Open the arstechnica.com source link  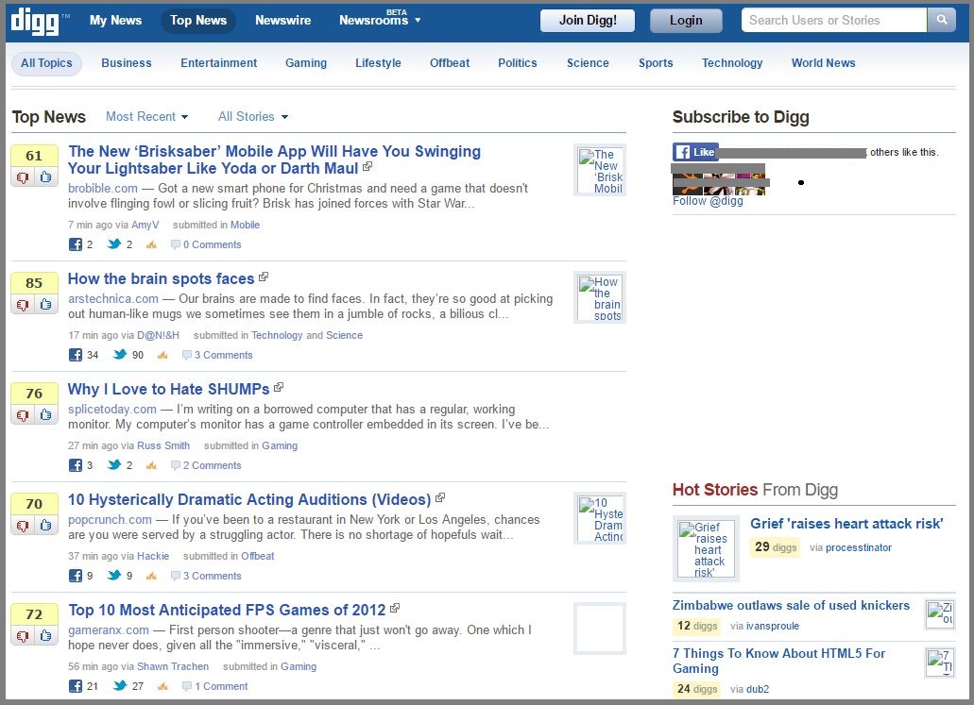coord(113,298)
